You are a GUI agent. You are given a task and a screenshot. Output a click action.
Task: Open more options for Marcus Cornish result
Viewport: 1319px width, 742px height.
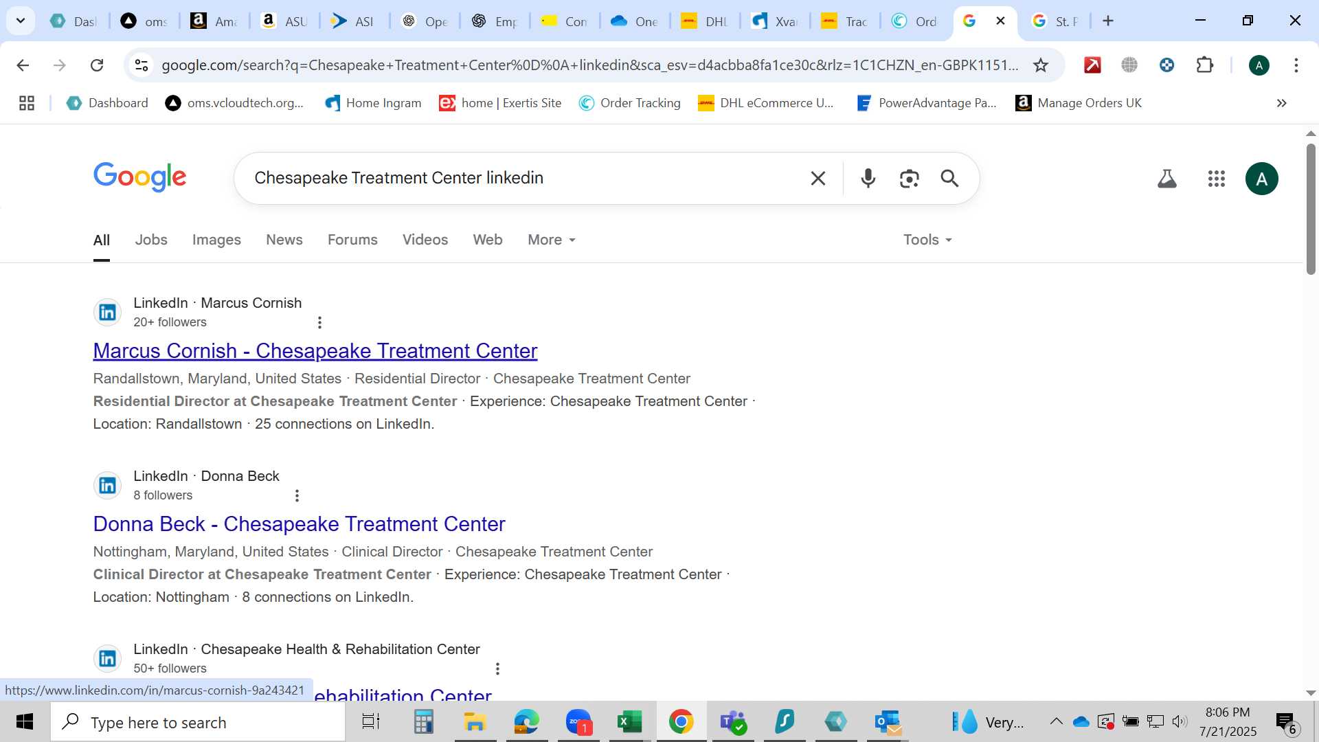click(x=319, y=322)
